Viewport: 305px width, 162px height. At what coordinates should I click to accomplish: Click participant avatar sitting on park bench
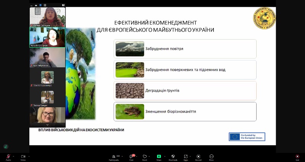point(47,97)
